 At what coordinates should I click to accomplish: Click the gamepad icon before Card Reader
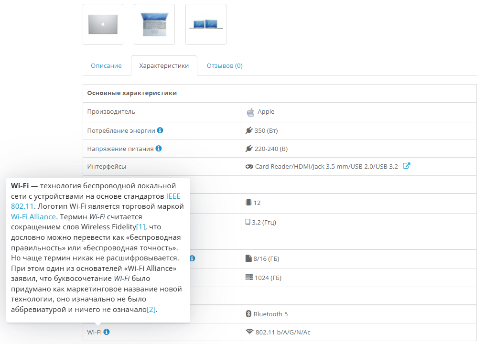249,167
